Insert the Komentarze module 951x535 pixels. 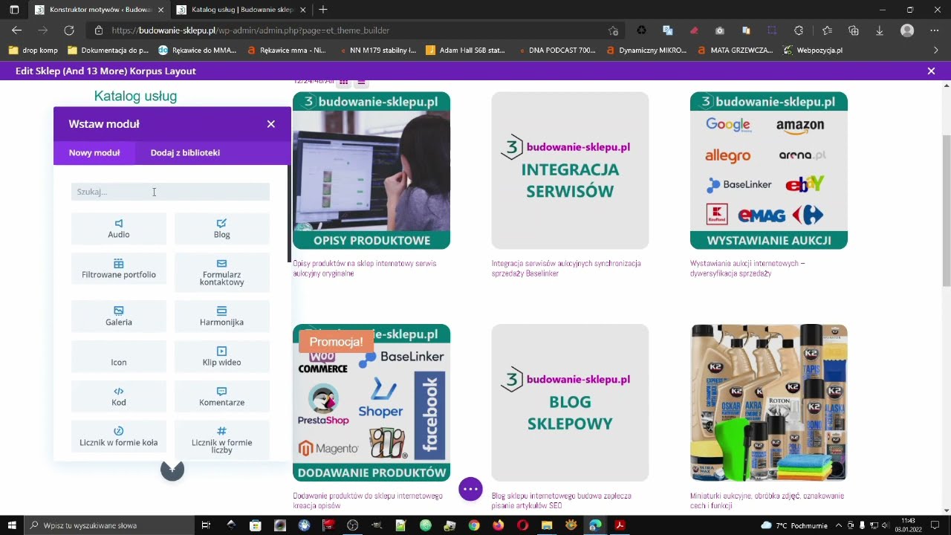click(x=222, y=397)
